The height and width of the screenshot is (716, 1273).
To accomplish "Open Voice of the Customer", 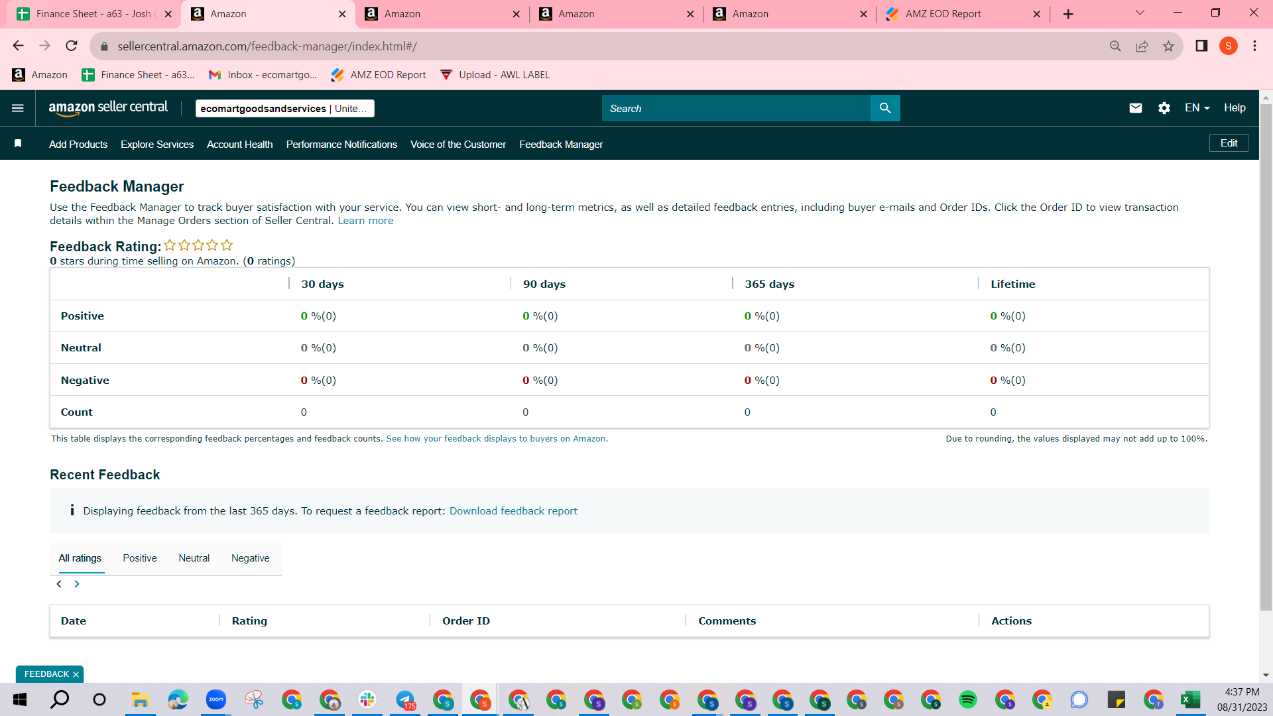I will (x=458, y=144).
